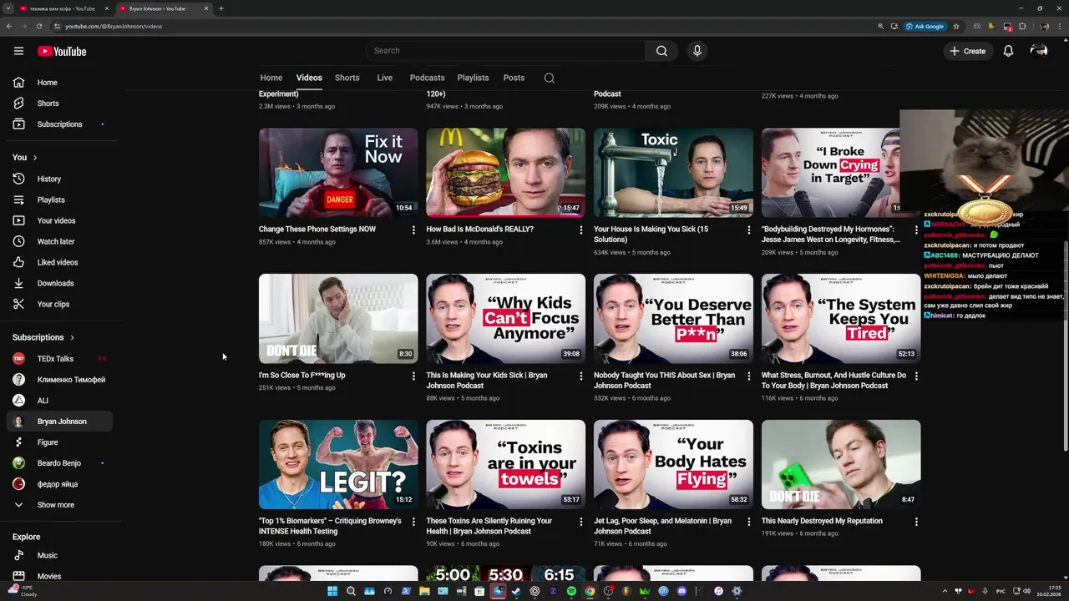The image size is (1069, 601).
Task: Open title This Is Making Your Kids Sick
Action: pyautogui.click(x=487, y=381)
